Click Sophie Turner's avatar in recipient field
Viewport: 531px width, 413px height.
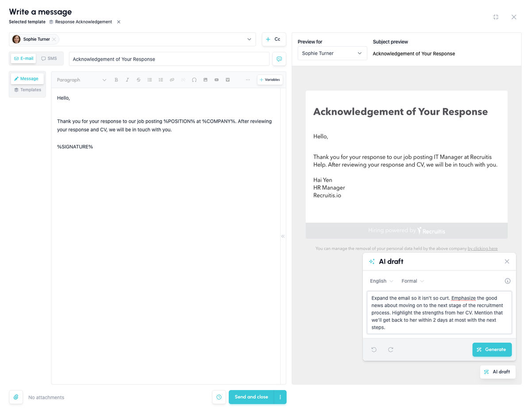pos(16,39)
